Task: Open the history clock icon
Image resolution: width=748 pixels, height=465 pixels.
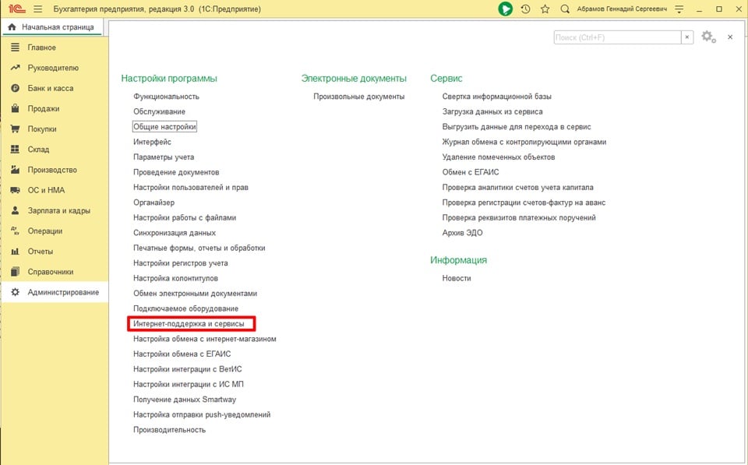Action: pos(526,9)
